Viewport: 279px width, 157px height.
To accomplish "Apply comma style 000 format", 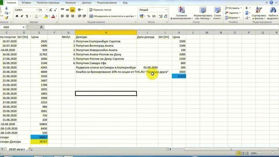I will [154, 16].
